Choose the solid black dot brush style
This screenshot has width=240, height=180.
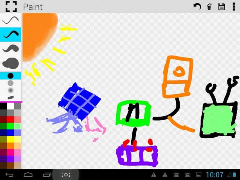coord(11,76)
